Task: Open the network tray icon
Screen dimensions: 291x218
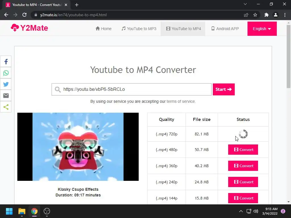Action: pyautogui.click(x=249, y=211)
